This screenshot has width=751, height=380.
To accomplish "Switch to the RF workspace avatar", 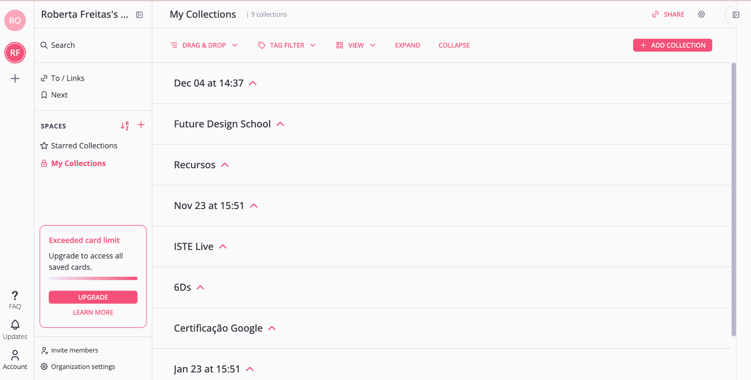I will [x=15, y=53].
